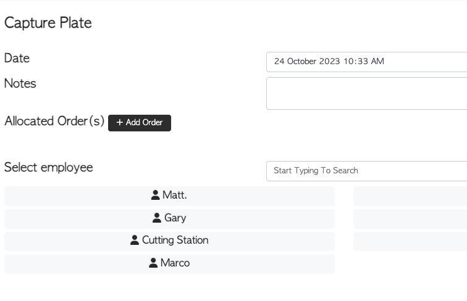Click the Allocated Order(s) label

pos(54,122)
